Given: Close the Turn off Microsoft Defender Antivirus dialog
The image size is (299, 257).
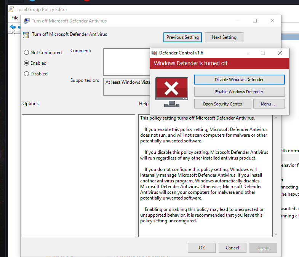Looking at the screenshot, I should [x=272, y=21].
